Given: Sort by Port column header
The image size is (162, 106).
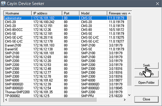Looking at the screenshot, I should click(x=71, y=13).
